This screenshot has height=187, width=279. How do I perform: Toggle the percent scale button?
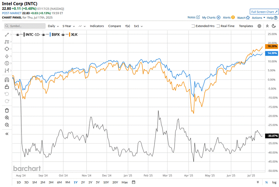pos(266,182)
